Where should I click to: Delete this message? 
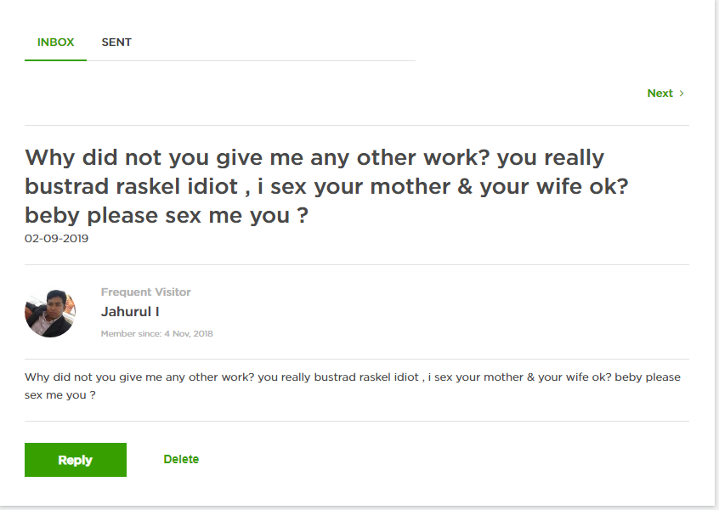point(181,459)
